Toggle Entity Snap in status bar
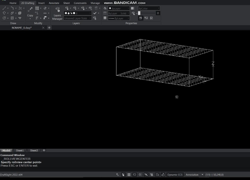 click(x=146, y=175)
